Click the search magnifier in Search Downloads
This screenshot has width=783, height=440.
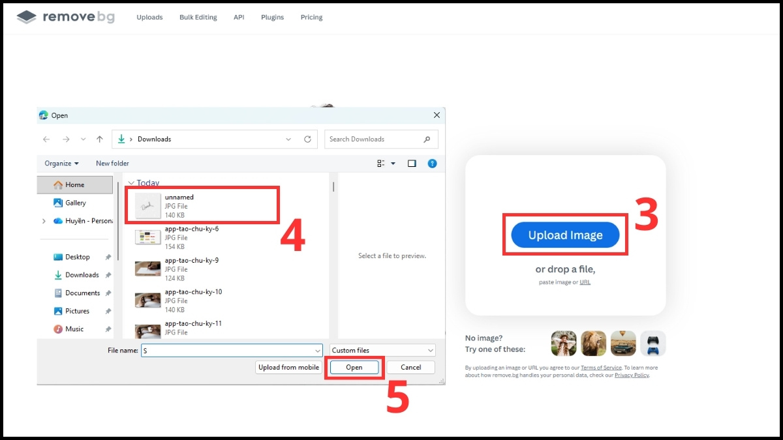click(x=427, y=139)
